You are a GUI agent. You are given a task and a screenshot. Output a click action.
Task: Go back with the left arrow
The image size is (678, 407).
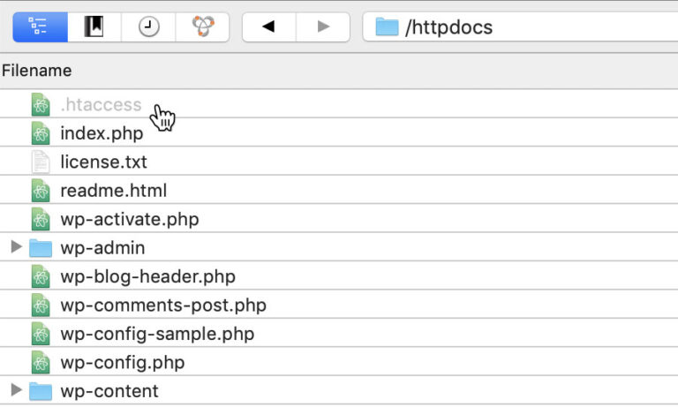(269, 26)
